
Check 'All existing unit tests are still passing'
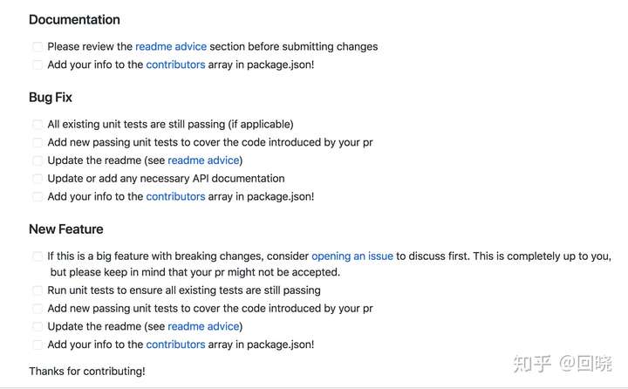38,125
